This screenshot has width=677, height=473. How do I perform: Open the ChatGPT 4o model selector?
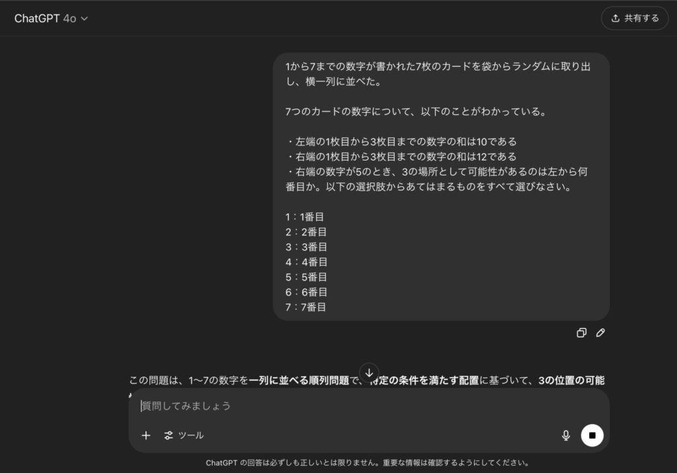(x=50, y=18)
